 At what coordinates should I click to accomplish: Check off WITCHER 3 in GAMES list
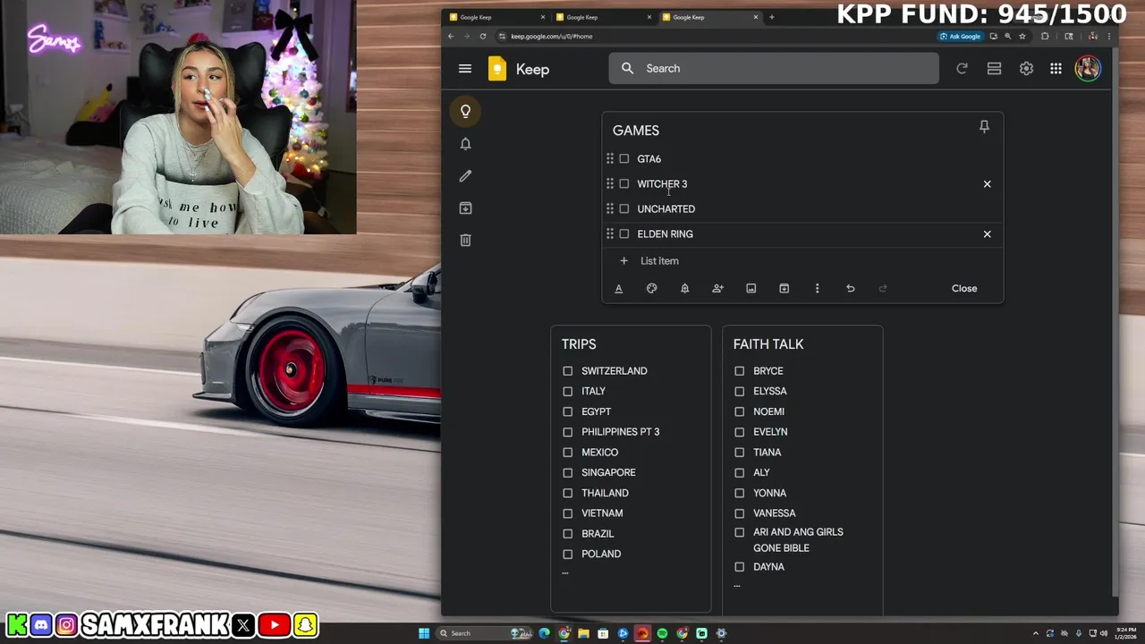[x=624, y=183]
